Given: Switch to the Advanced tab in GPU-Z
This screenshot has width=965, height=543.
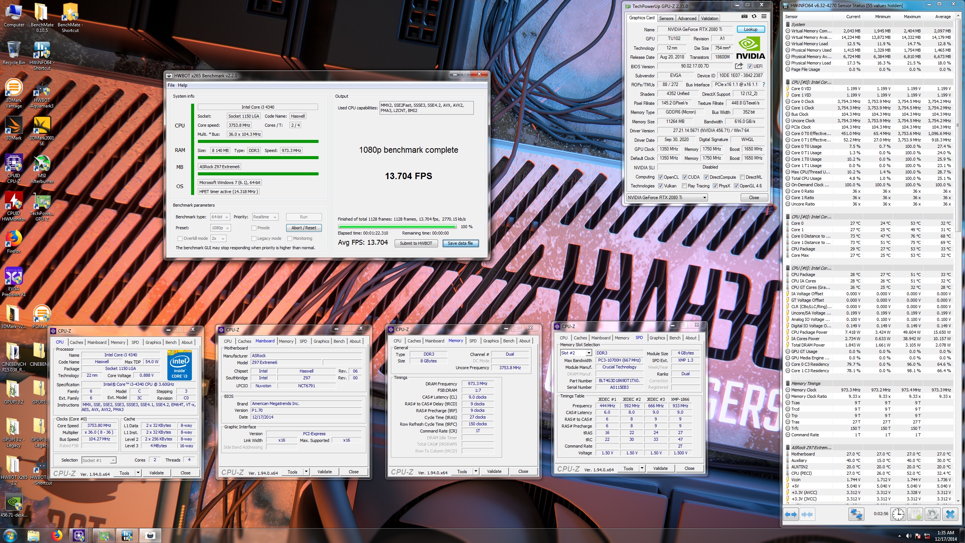Looking at the screenshot, I should [x=687, y=18].
